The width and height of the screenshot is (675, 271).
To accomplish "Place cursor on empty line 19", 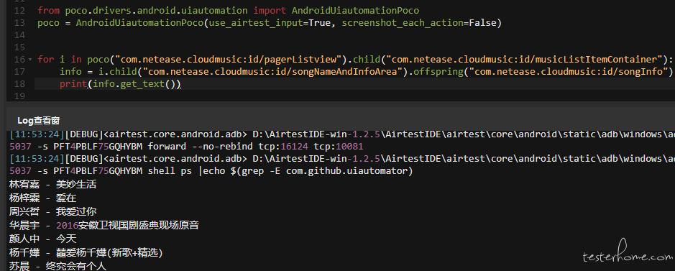I will pyautogui.click(x=344, y=96).
